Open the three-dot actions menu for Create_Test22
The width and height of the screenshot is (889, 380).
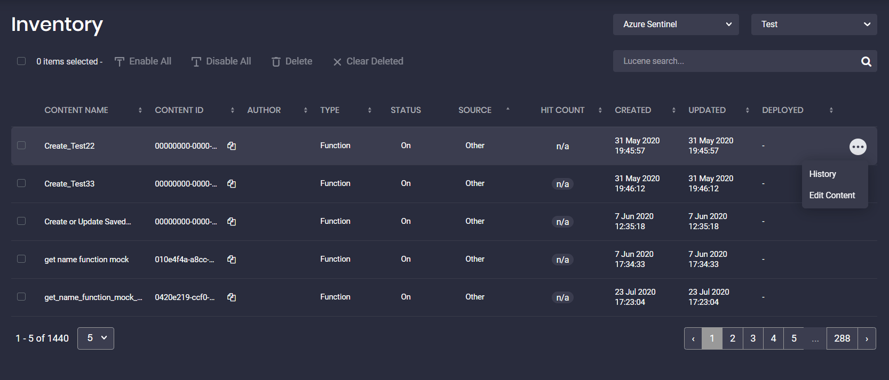pyautogui.click(x=858, y=147)
